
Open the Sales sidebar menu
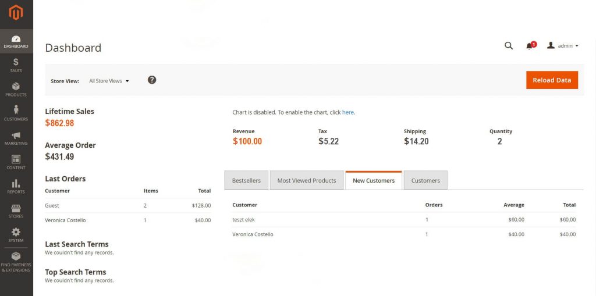click(x=16, y=65)
